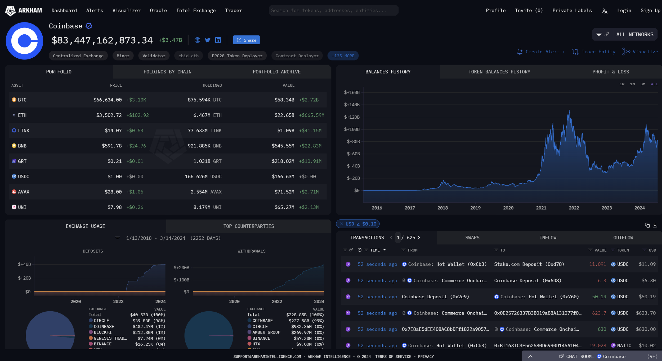The width and height of the screenshot is (662, 361).
Task: Expand the chat room panel chevron
Action: [530, 357]
